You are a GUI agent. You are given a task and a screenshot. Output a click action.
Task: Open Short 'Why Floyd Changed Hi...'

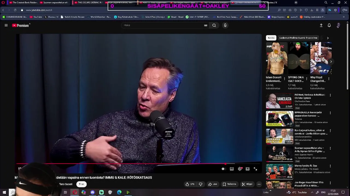point(321,58)
